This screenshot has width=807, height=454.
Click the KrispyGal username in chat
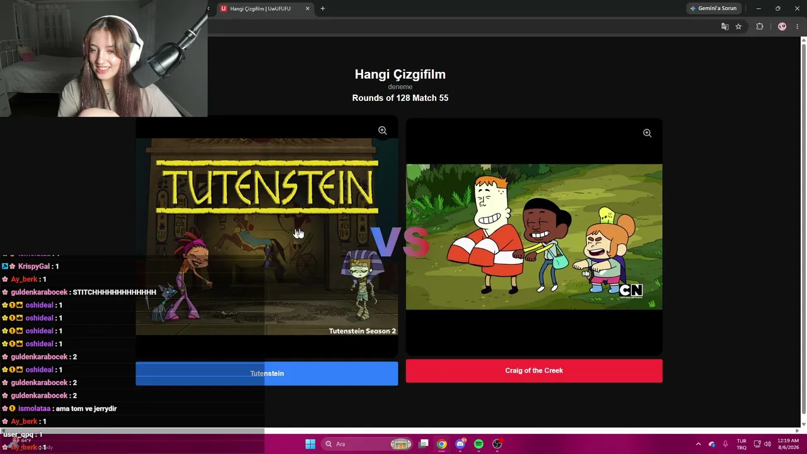[34, 267]
